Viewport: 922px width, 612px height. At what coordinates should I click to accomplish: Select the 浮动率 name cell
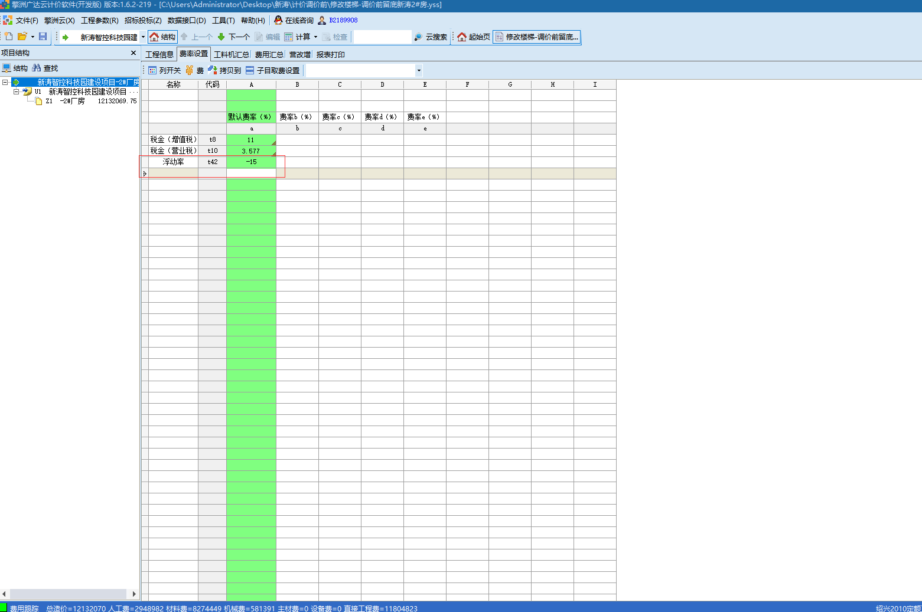click(x=173, y=162)
